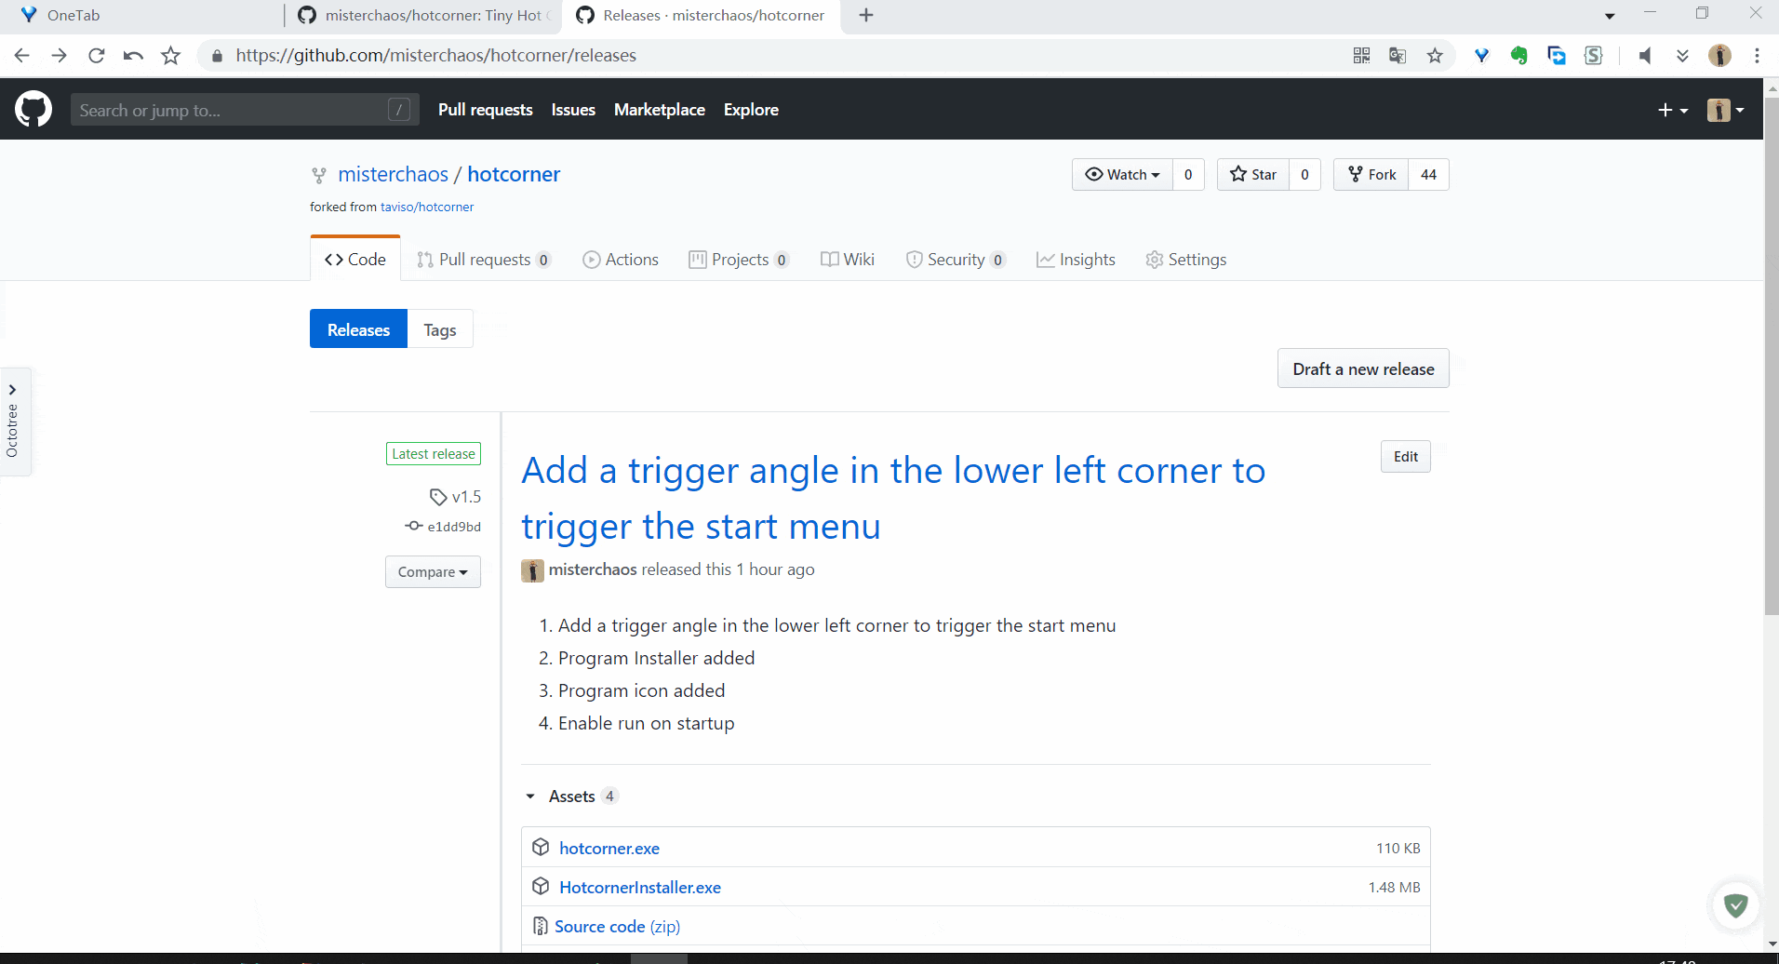Focus the Search or jump to field
Image resolution: width=1779 pixels, height=964 pixels.
click(233, 110)
